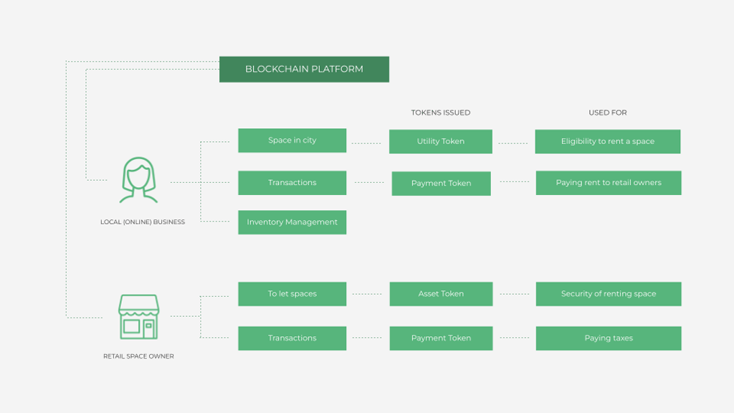The image size is (734, 413).
Task: Open the Eligibility to rent a space box
Action: 607,141
